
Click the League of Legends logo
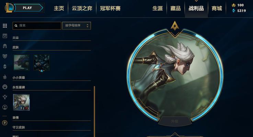click(8, 8)
